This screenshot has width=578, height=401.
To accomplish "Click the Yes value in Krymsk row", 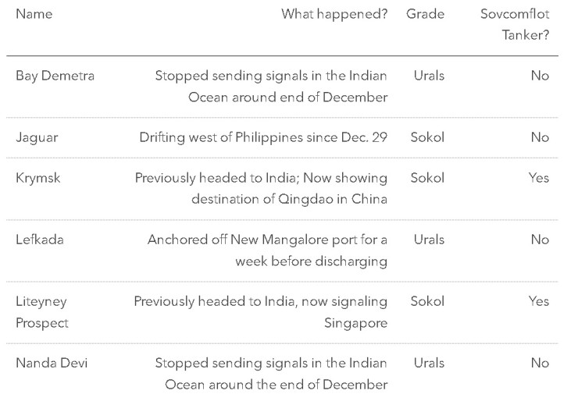I will (539, 178).
